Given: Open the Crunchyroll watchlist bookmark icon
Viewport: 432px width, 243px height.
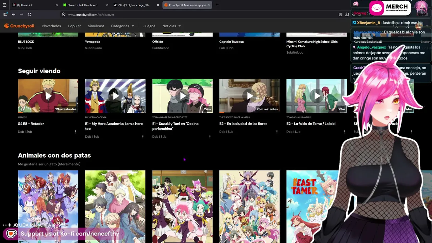Looking at the screenshot, I should [x=407, y=26].
